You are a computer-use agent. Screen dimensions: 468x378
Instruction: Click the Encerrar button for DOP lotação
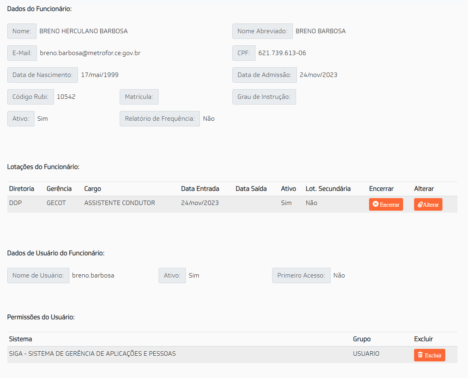386,205
